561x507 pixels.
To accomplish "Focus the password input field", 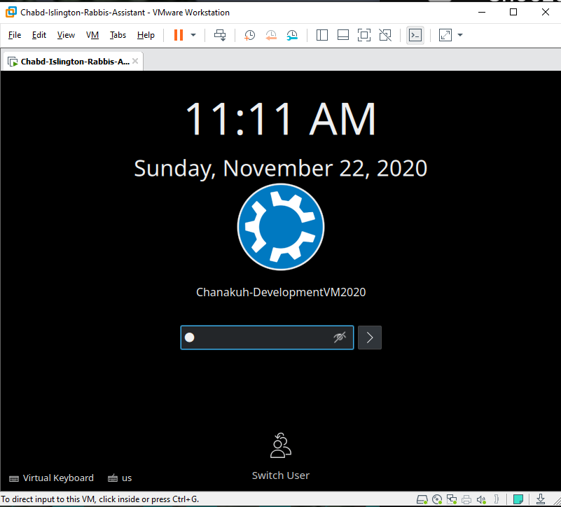I will [267, 338].
